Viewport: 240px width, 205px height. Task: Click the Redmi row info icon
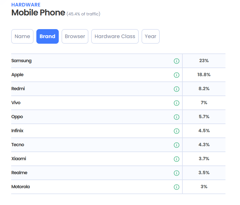click(177, 89)
